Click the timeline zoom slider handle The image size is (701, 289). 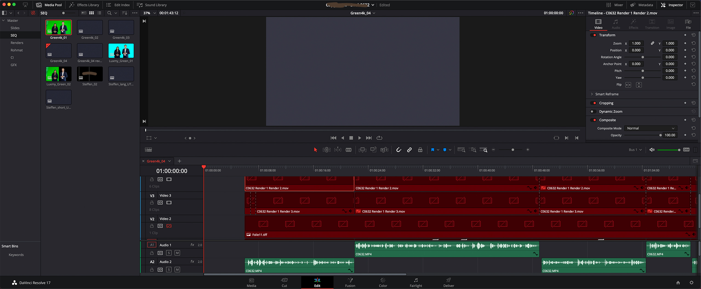[513, 150]
